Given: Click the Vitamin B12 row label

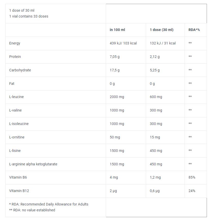Looking at the screenshot, I should (19, 191).
